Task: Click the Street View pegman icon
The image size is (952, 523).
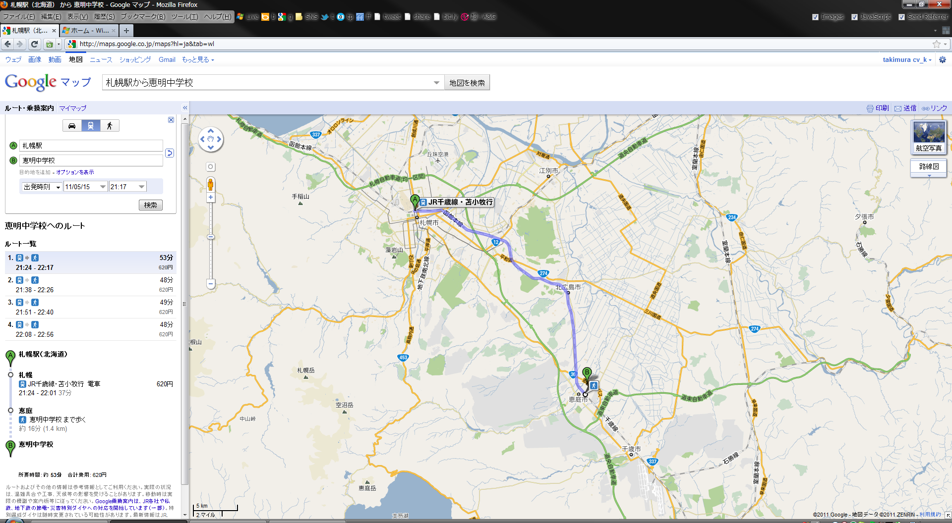Action: pos(211,185)
